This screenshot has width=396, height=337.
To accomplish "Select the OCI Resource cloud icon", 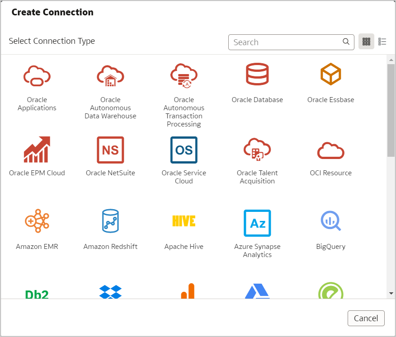I will (330, 150).
